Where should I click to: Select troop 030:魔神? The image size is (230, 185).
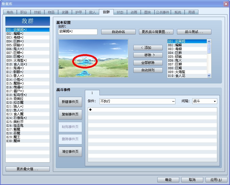click(x=28, y=141)
